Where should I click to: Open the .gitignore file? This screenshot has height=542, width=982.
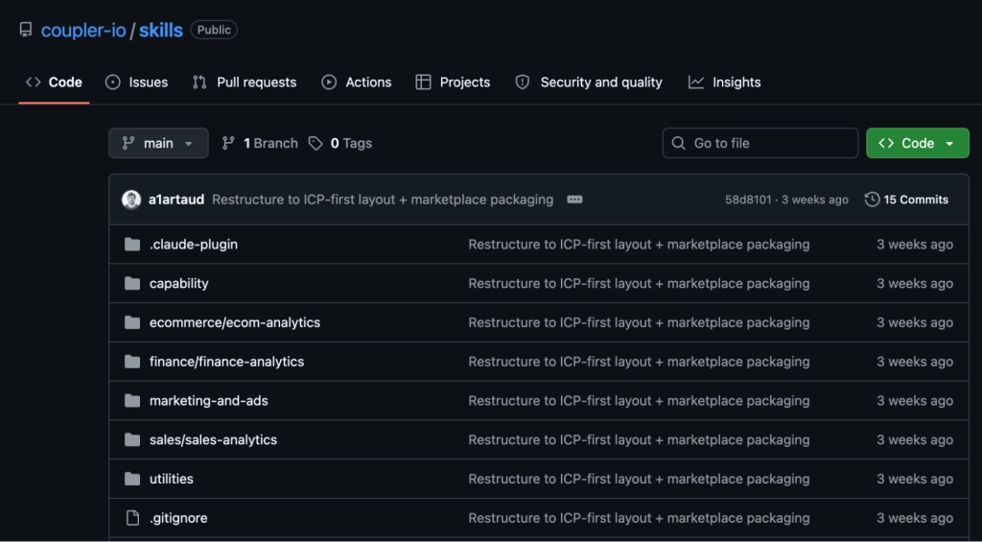pos(178,518)
